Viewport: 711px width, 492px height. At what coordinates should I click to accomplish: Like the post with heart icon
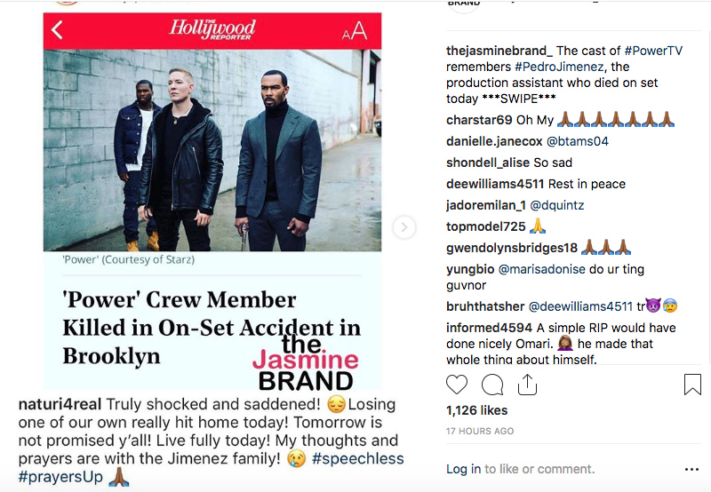click(x=457, y=385)
